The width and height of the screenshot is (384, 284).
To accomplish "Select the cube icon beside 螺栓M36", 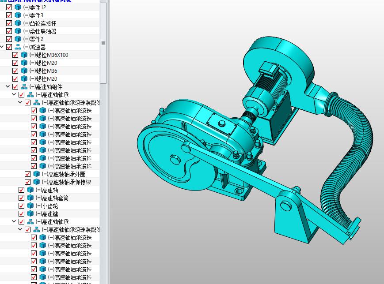I will pos(24,71).
